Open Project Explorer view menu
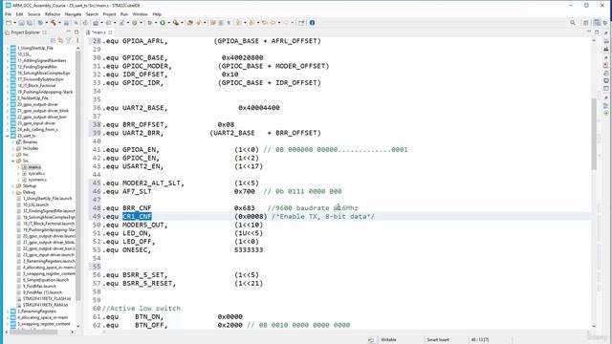Screen dimensions: 612x344 click(77, 40)
